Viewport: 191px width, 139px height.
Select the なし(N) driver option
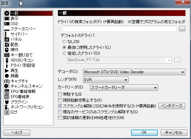64,42
